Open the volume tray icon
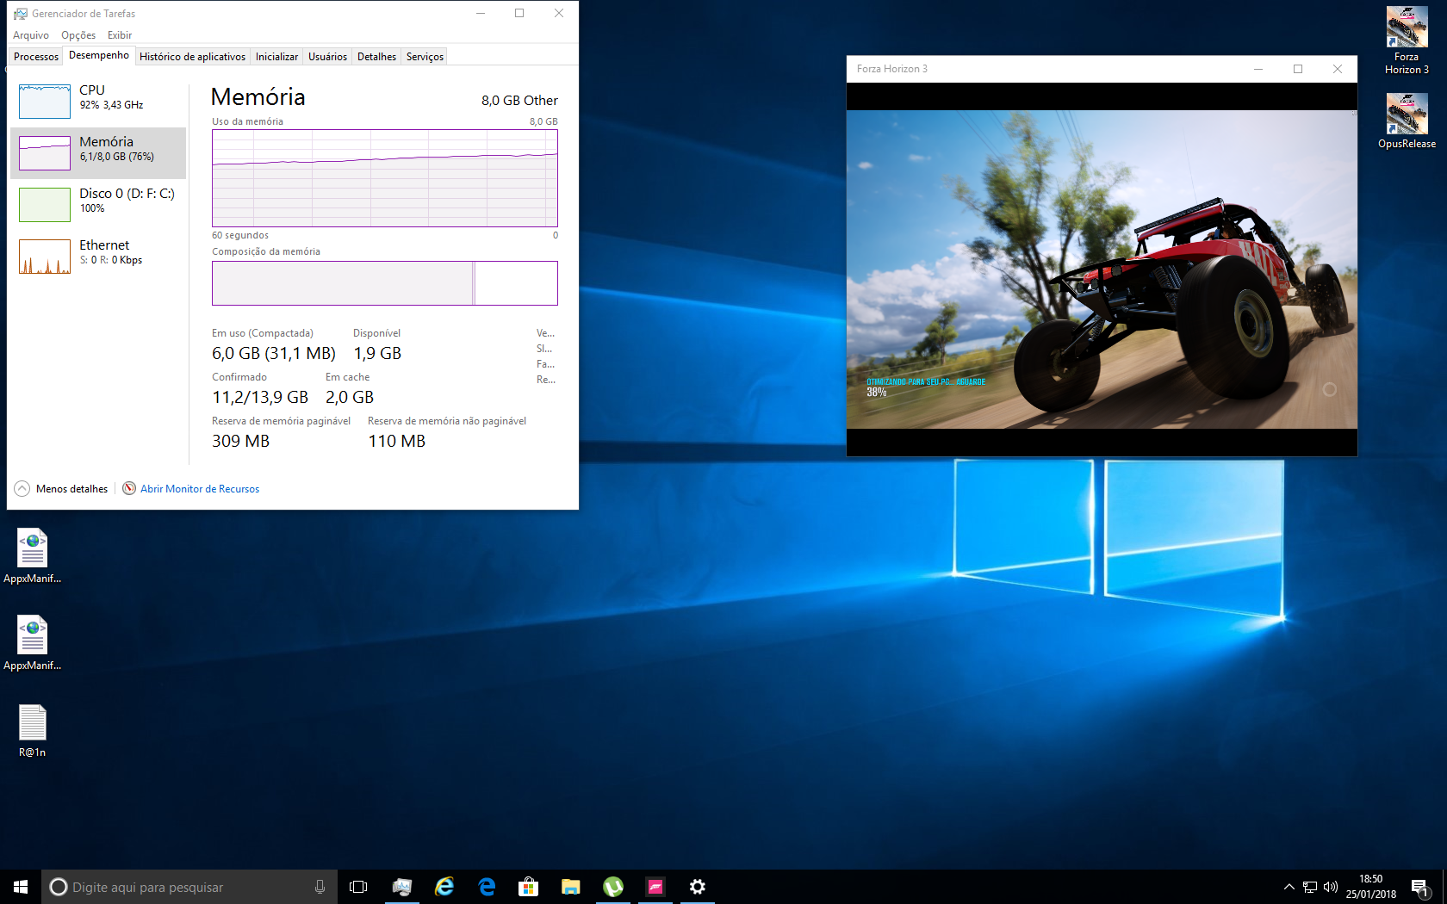Screen dimensions: 1447x904 click(x=1331, y=887)
